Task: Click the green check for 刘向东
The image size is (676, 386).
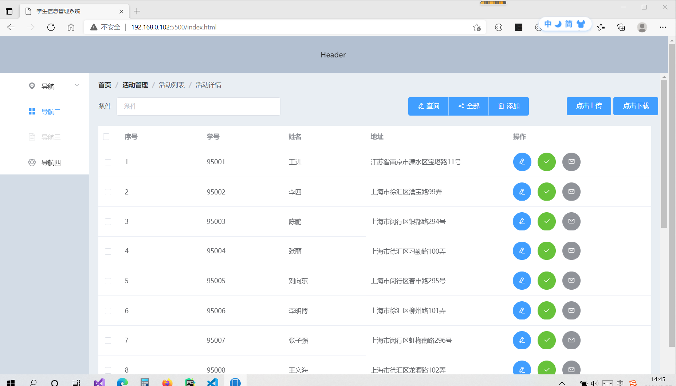Action: tap(547, 281)
